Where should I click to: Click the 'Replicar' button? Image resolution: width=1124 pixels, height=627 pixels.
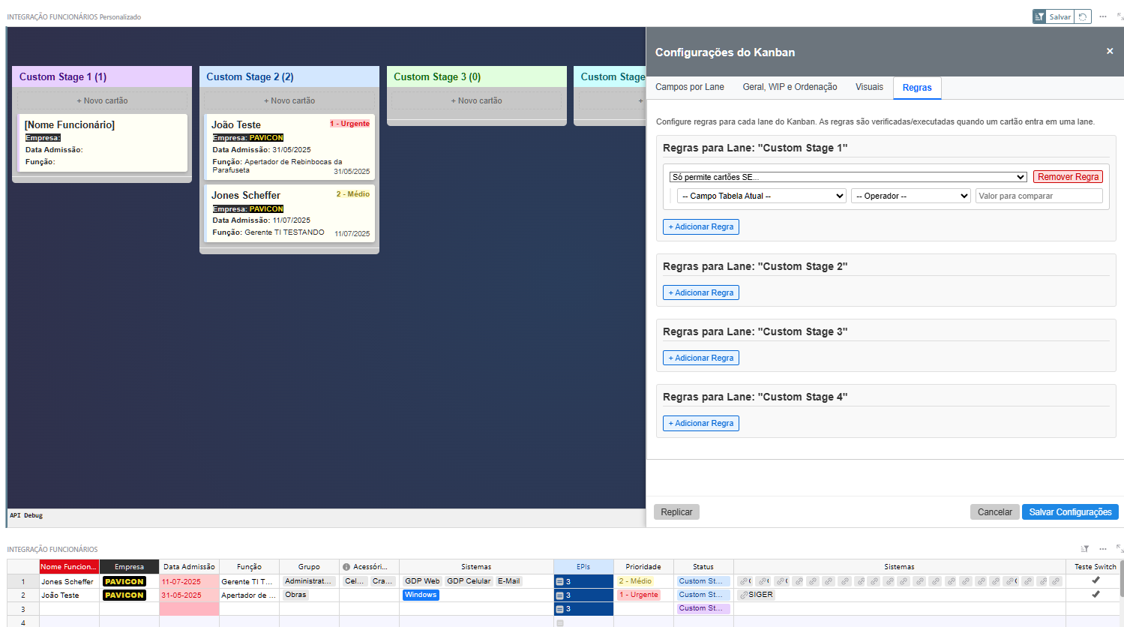[676, 511]
